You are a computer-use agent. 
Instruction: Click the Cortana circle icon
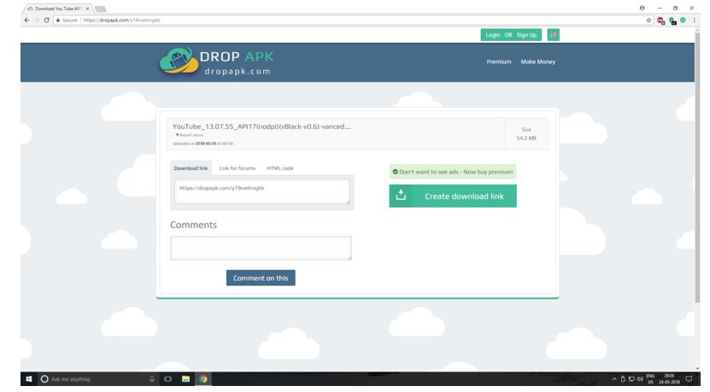click(44, 379)
